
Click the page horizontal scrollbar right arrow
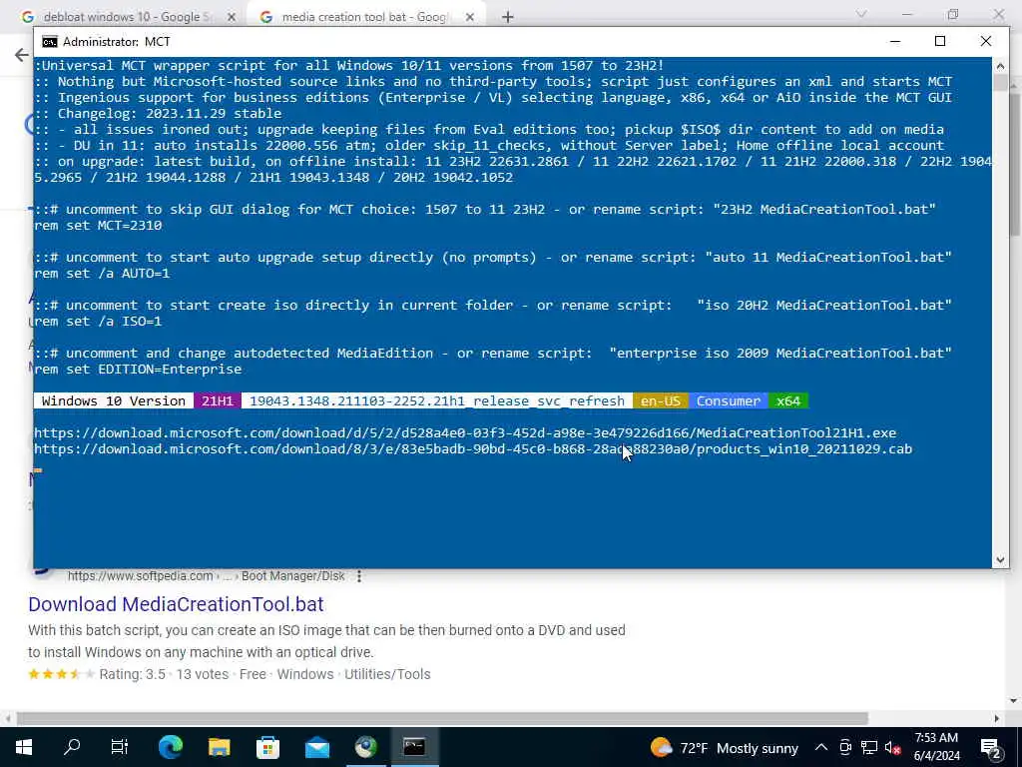pyautogui.click(x=996, y=718)
